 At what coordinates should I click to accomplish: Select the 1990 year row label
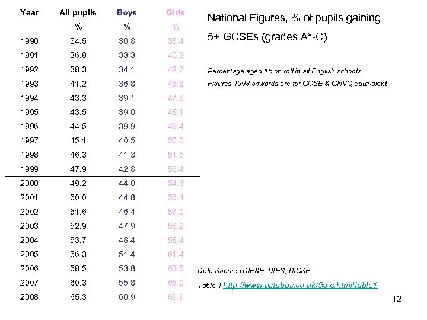[x=29, y=41]
